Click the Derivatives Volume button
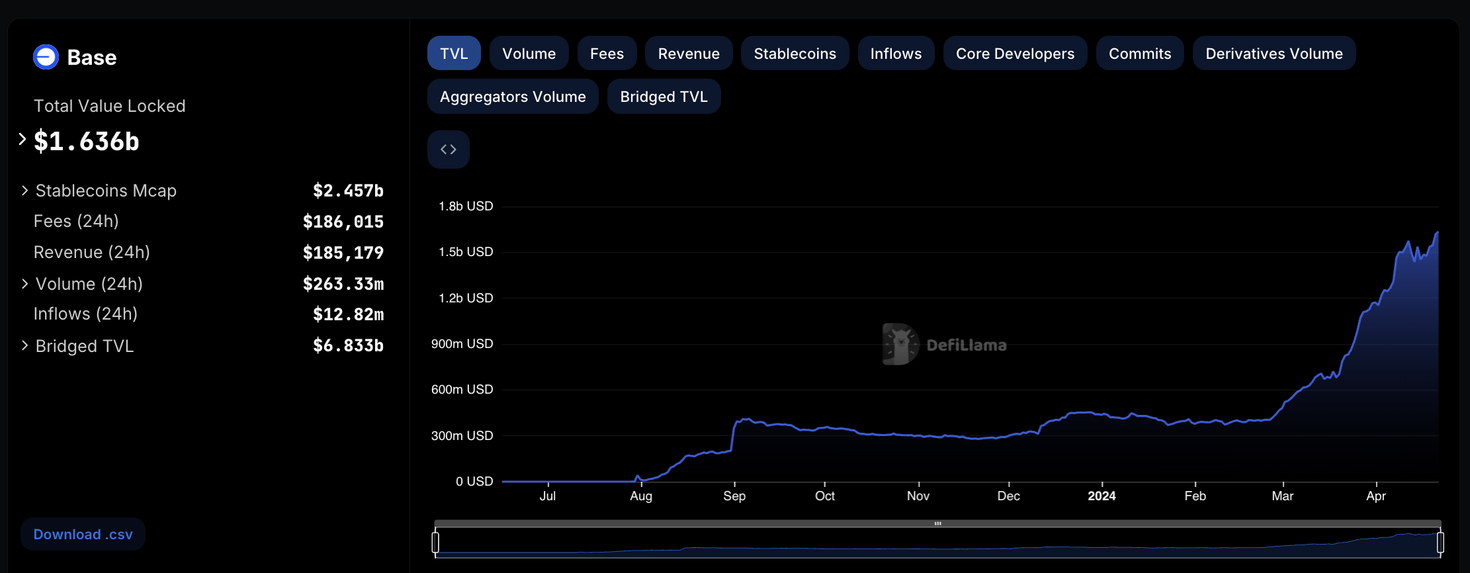Screen dimensions: 1470x573 pos(1274,54)
